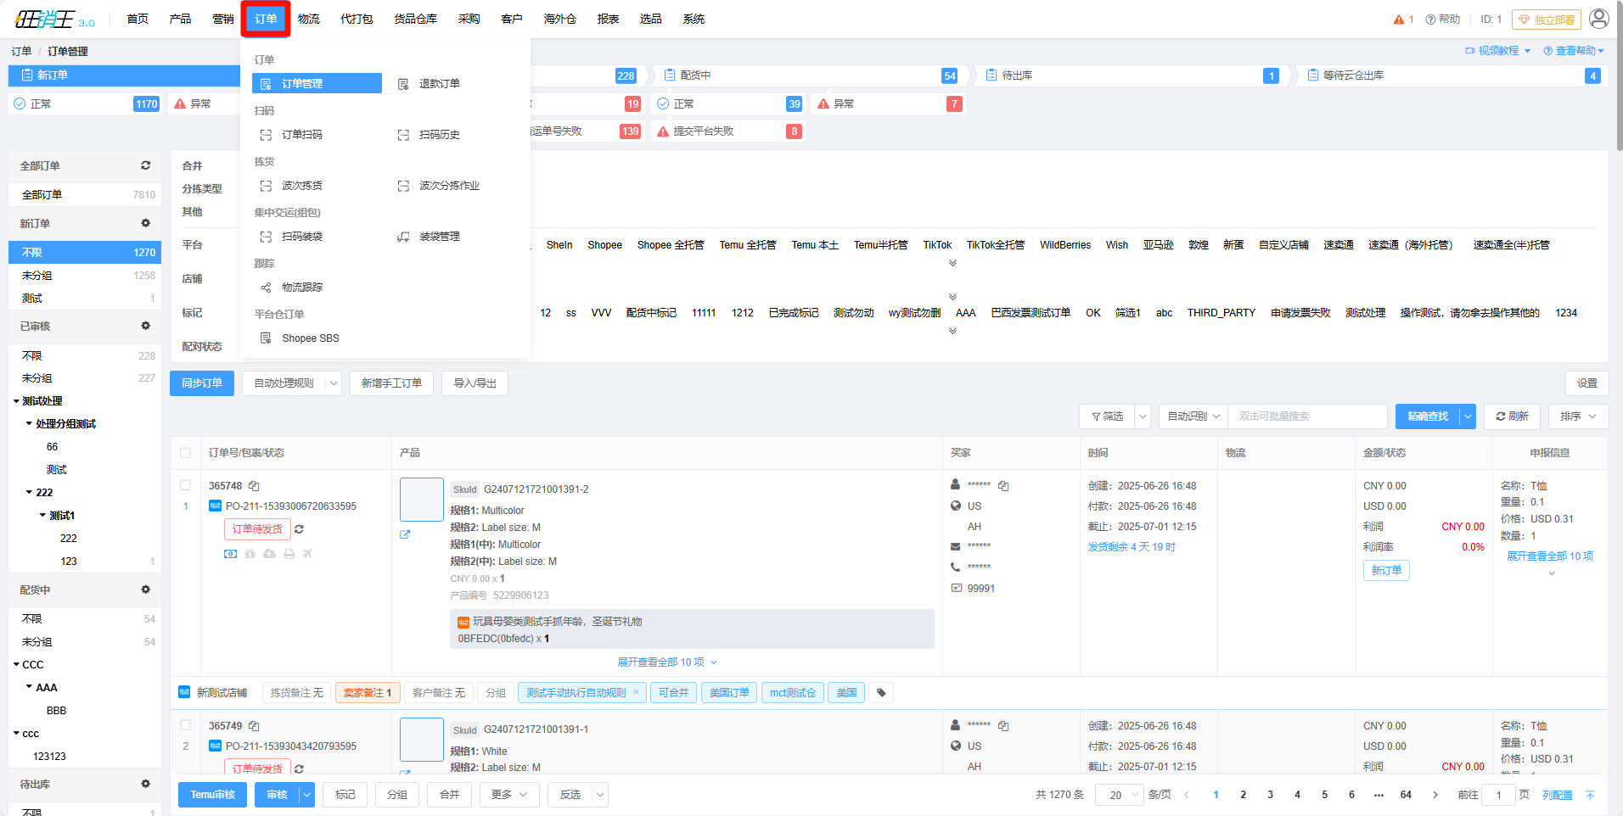Collapse the AAA tree node
1623x816 pixels.
pyautogui.click(x=29, y=688)
